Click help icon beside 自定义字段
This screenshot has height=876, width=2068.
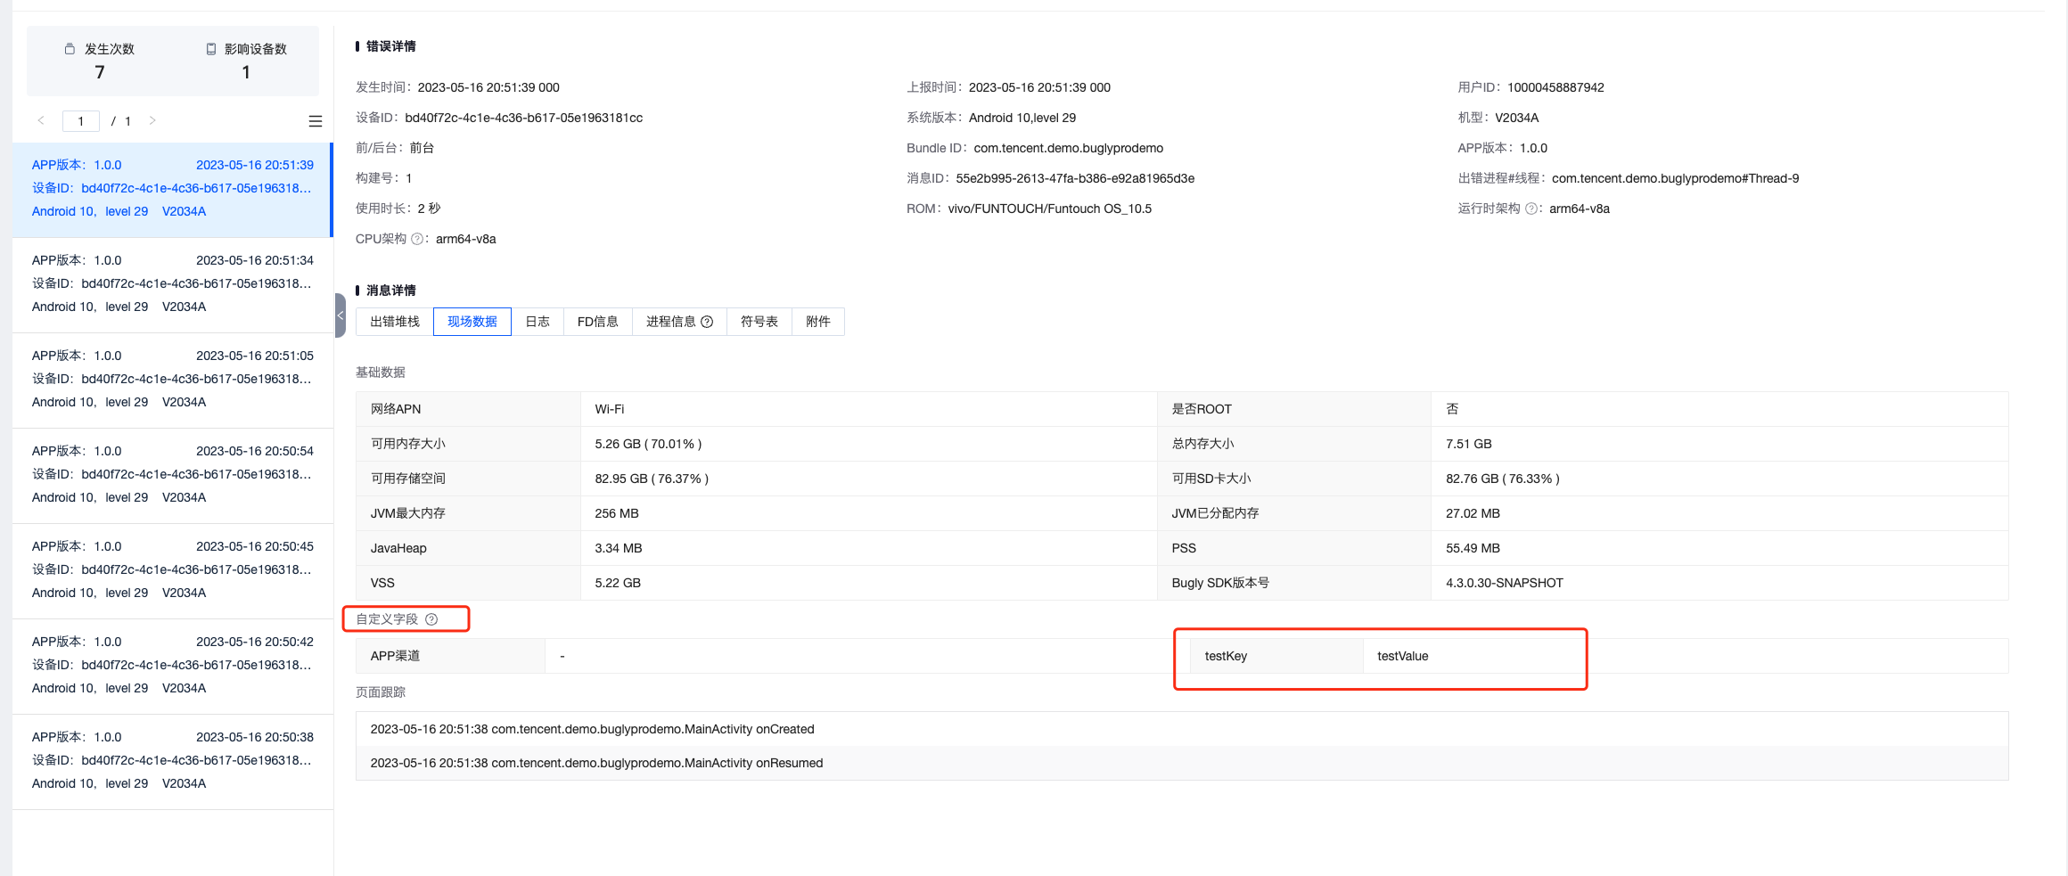tap(431, 619)
